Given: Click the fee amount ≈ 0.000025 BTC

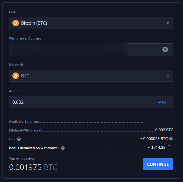Looking at the screenshot, I should tap(154, 139).
